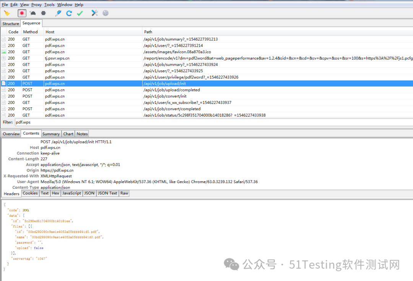
Task: Open the Proxy menu
Action: [x=36, y=5]
